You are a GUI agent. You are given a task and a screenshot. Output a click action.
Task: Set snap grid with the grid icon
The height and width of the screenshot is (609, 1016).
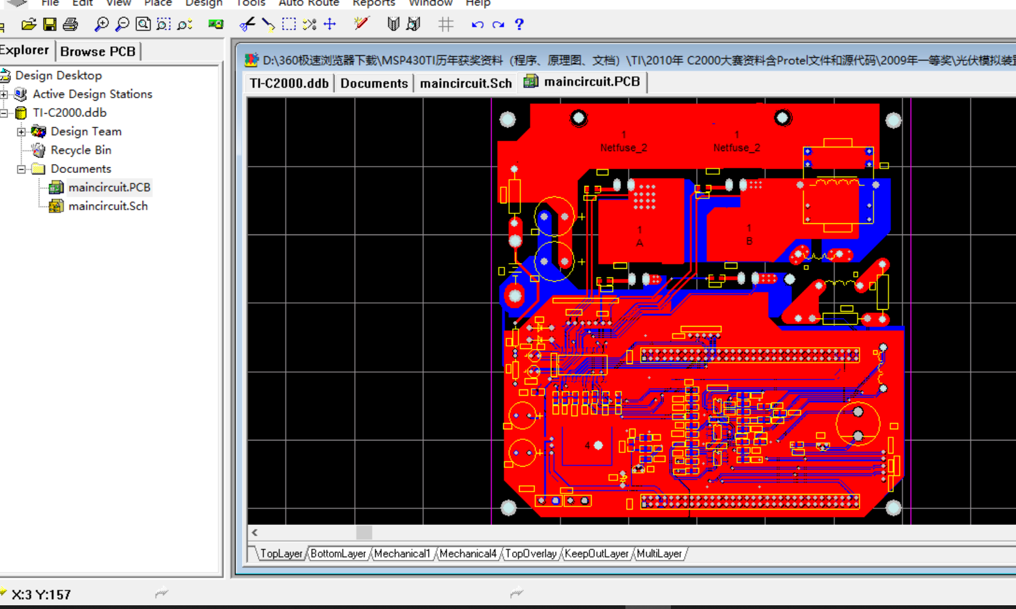pos(445,24)
